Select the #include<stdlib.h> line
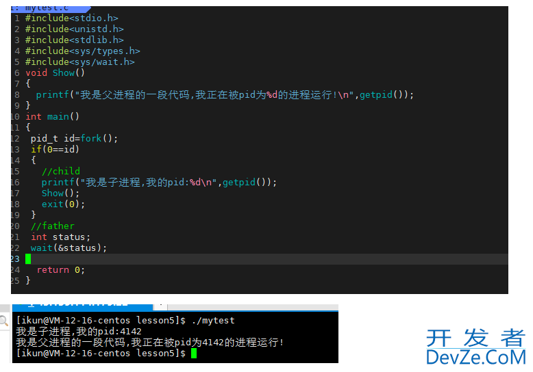 [75, 40]
